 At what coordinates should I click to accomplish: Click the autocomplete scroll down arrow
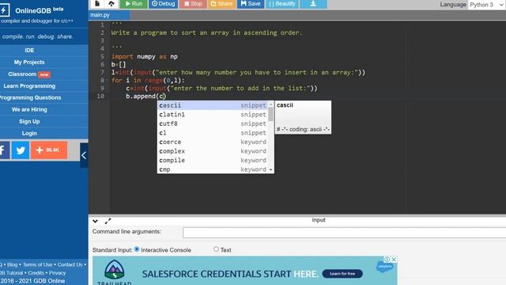tap(270, 169)
